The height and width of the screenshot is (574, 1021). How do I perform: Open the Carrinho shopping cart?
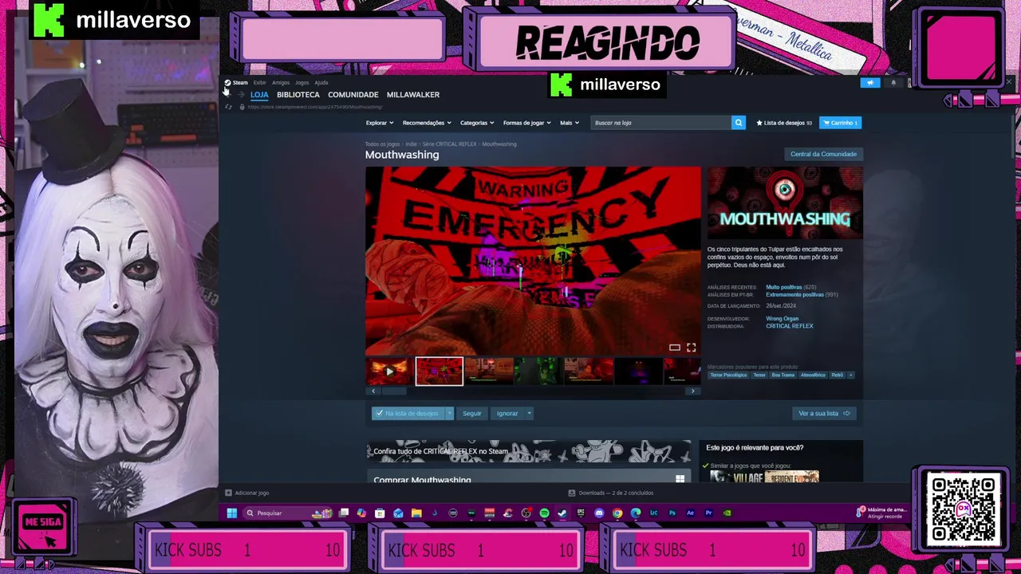tap(840, 123)
